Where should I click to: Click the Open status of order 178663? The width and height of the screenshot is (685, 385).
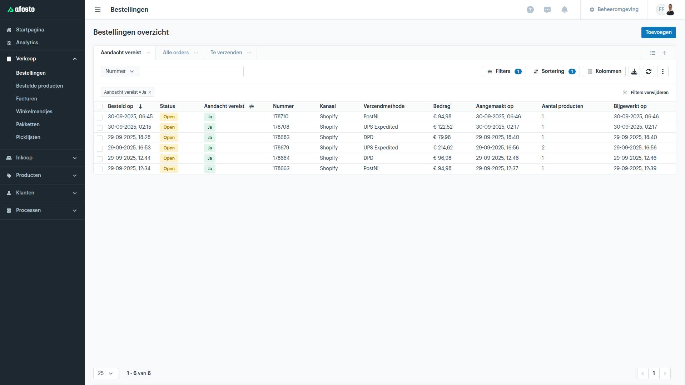pyautogui.click(x=169, y=169)
